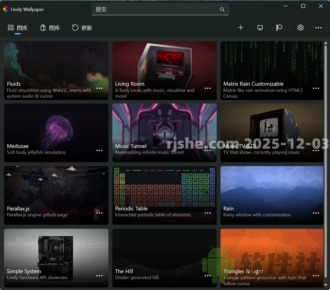This screenshot has width=330, height=290.
Task: Select the Periodic Table wallpaper thumbnail
Action: click(x=164, y=189)
